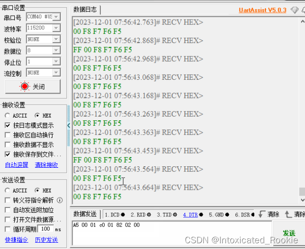Click the diamond icon next to UartAssist version

pyautogui.click(x=294, y=10)
